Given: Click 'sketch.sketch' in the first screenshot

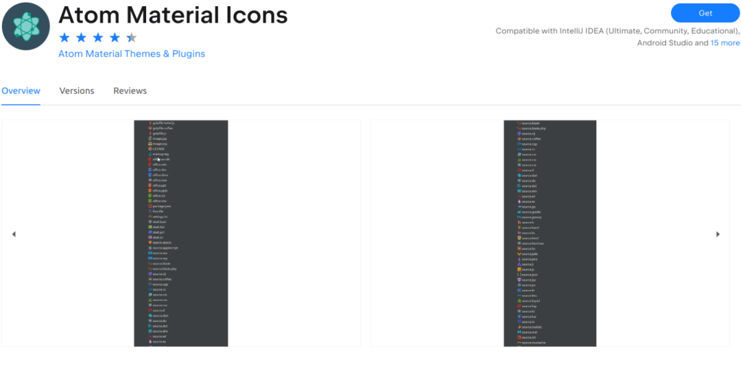Looking at the screenshot, I should point(162,242).
